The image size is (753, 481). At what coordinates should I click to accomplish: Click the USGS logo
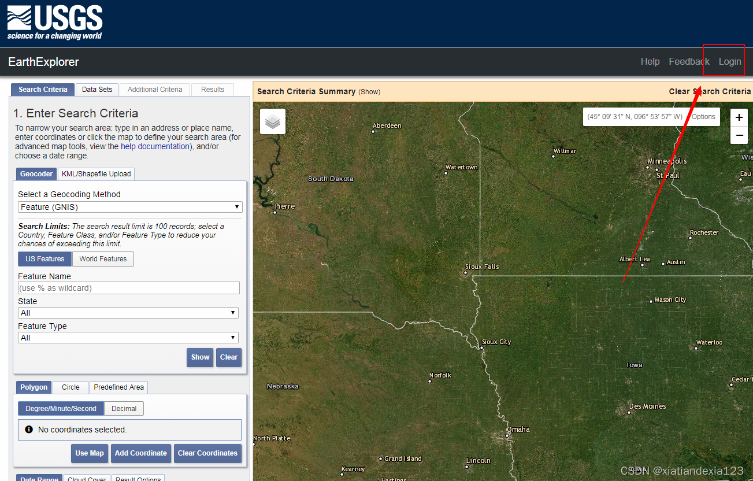(55, 23)
